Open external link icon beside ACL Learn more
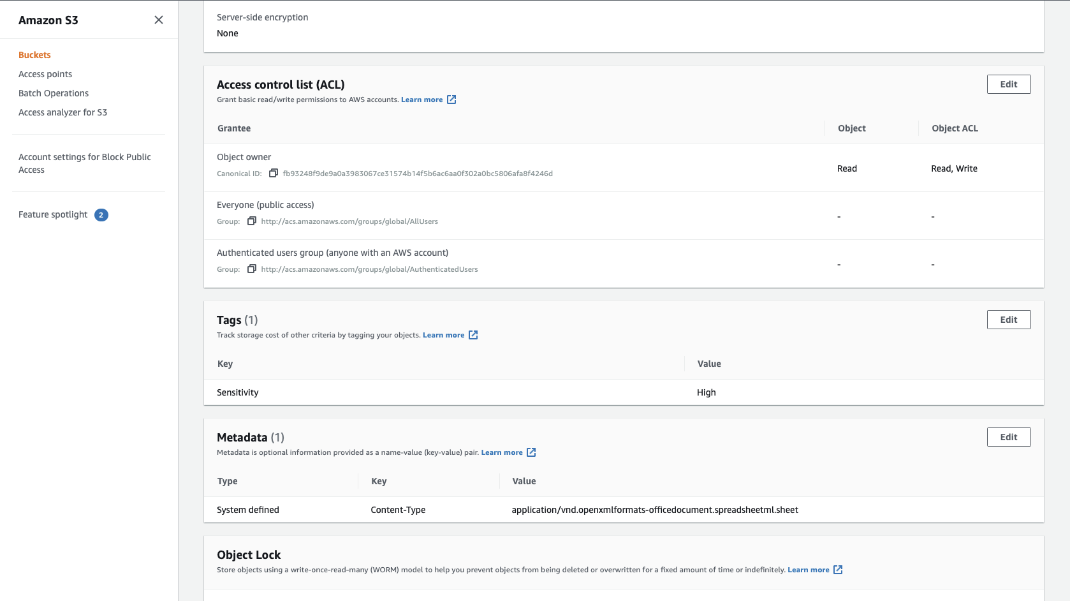Image resolution: width=1070 pixels, height=601 pixels. point(451,100)
